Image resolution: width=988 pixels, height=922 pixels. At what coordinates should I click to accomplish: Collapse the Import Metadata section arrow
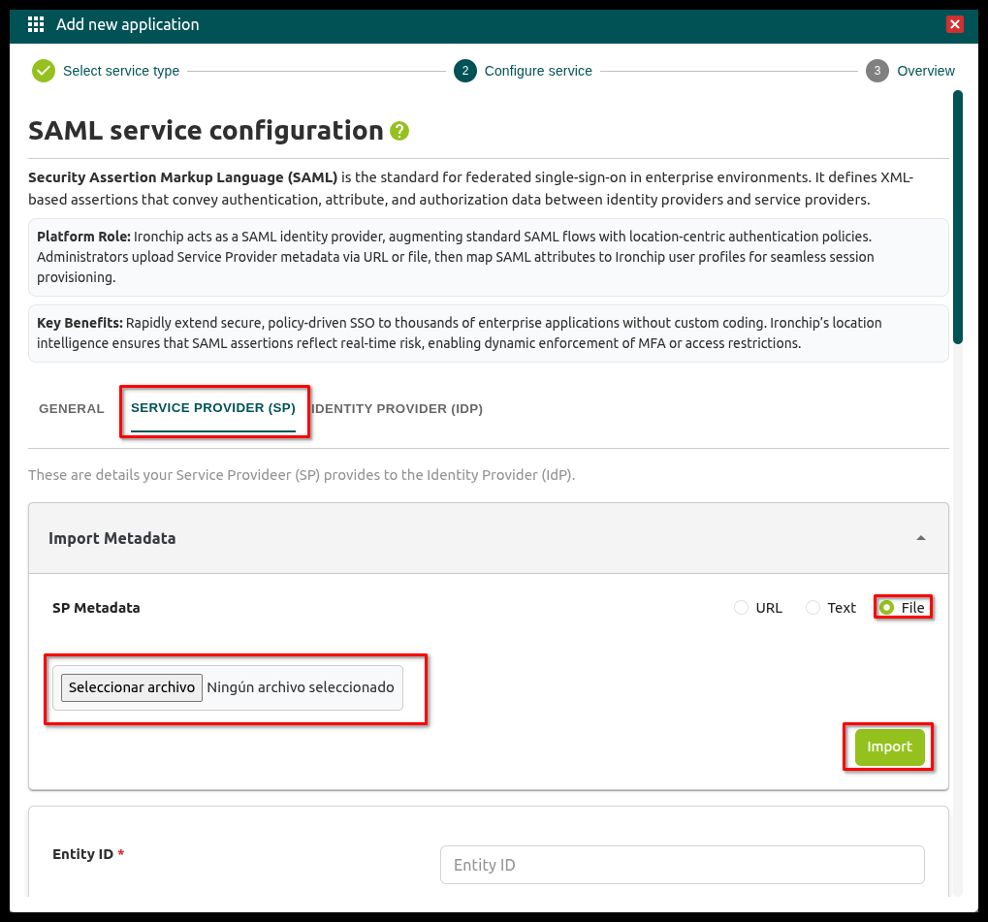coord(921,538)
